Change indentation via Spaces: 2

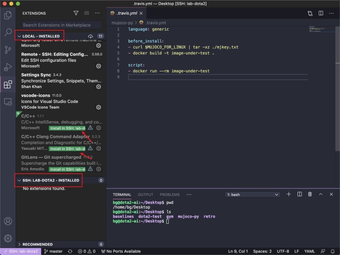coord(262,251)
